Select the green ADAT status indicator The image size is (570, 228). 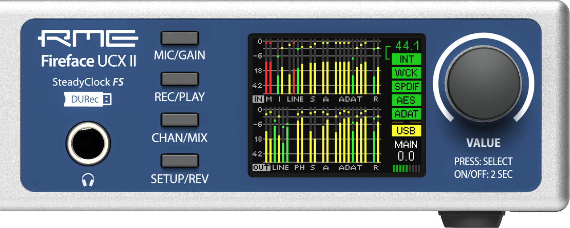pos(406,114)
